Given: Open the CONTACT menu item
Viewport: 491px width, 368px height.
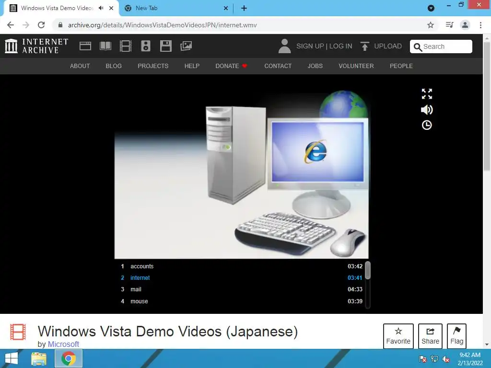Looking at the screenshot, I should click(x=278, y=66).
